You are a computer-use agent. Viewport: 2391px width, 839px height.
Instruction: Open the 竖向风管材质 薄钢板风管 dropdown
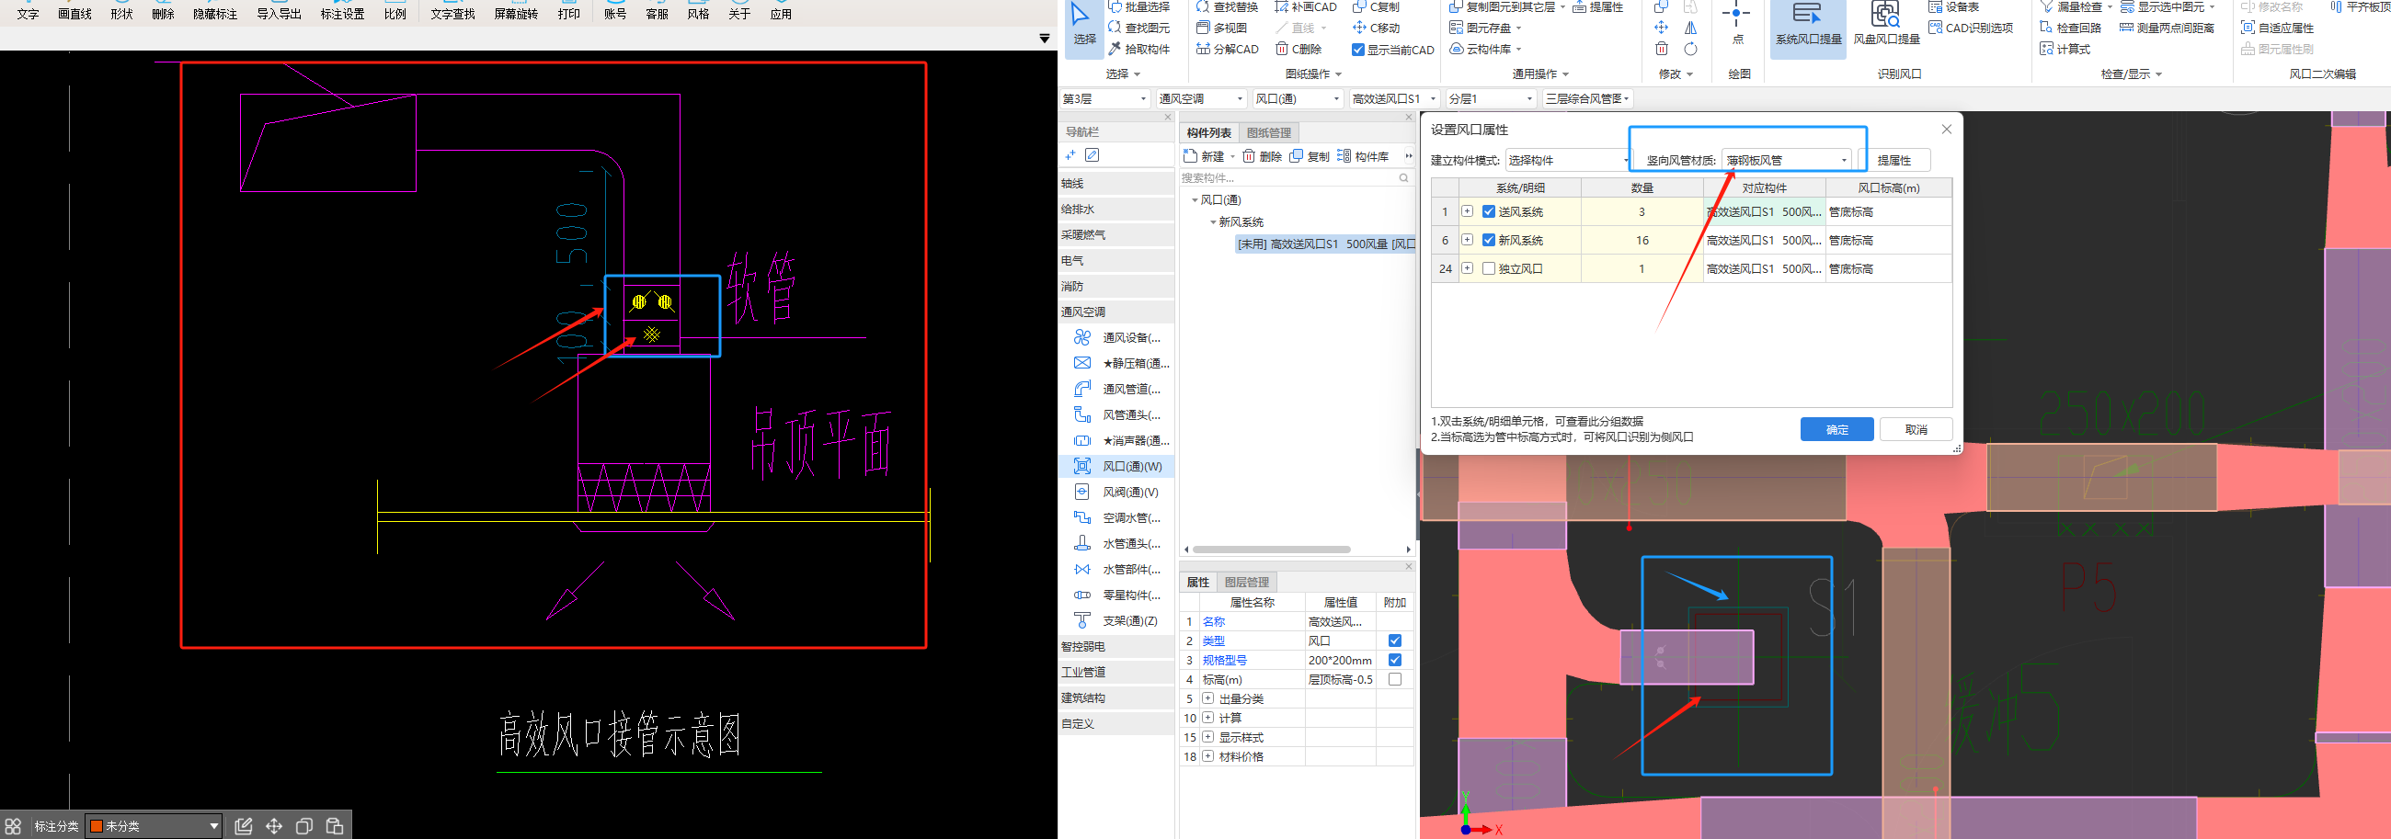point(1786,161)
